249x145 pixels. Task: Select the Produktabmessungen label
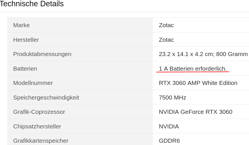point(42,54)
